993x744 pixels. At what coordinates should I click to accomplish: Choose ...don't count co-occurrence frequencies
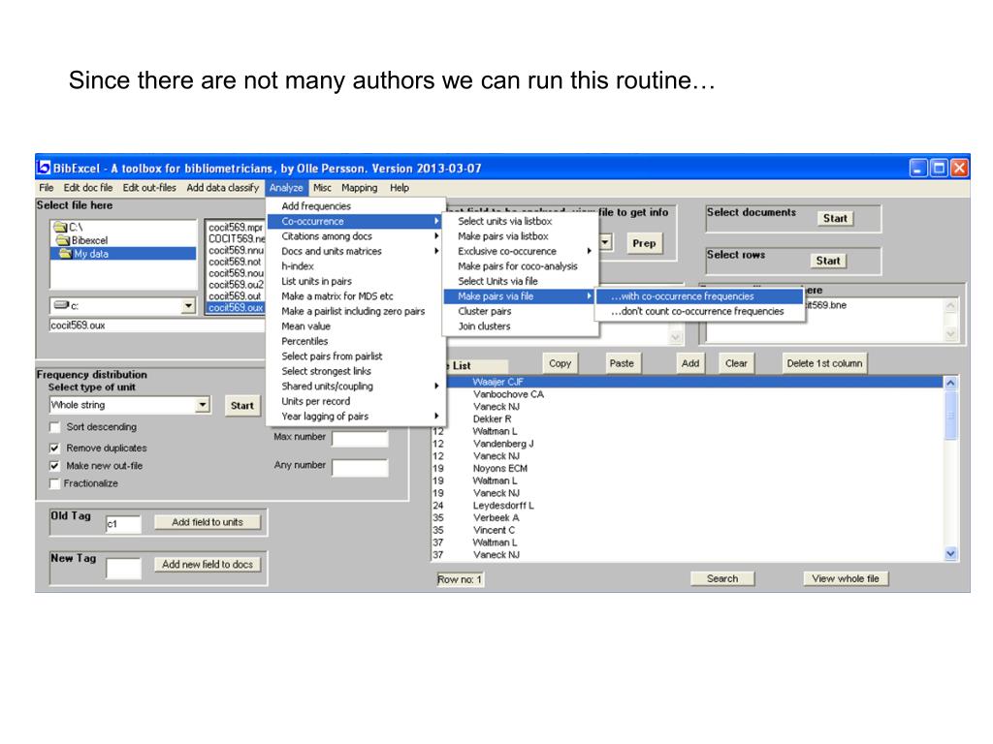click(x=700, y=311)
